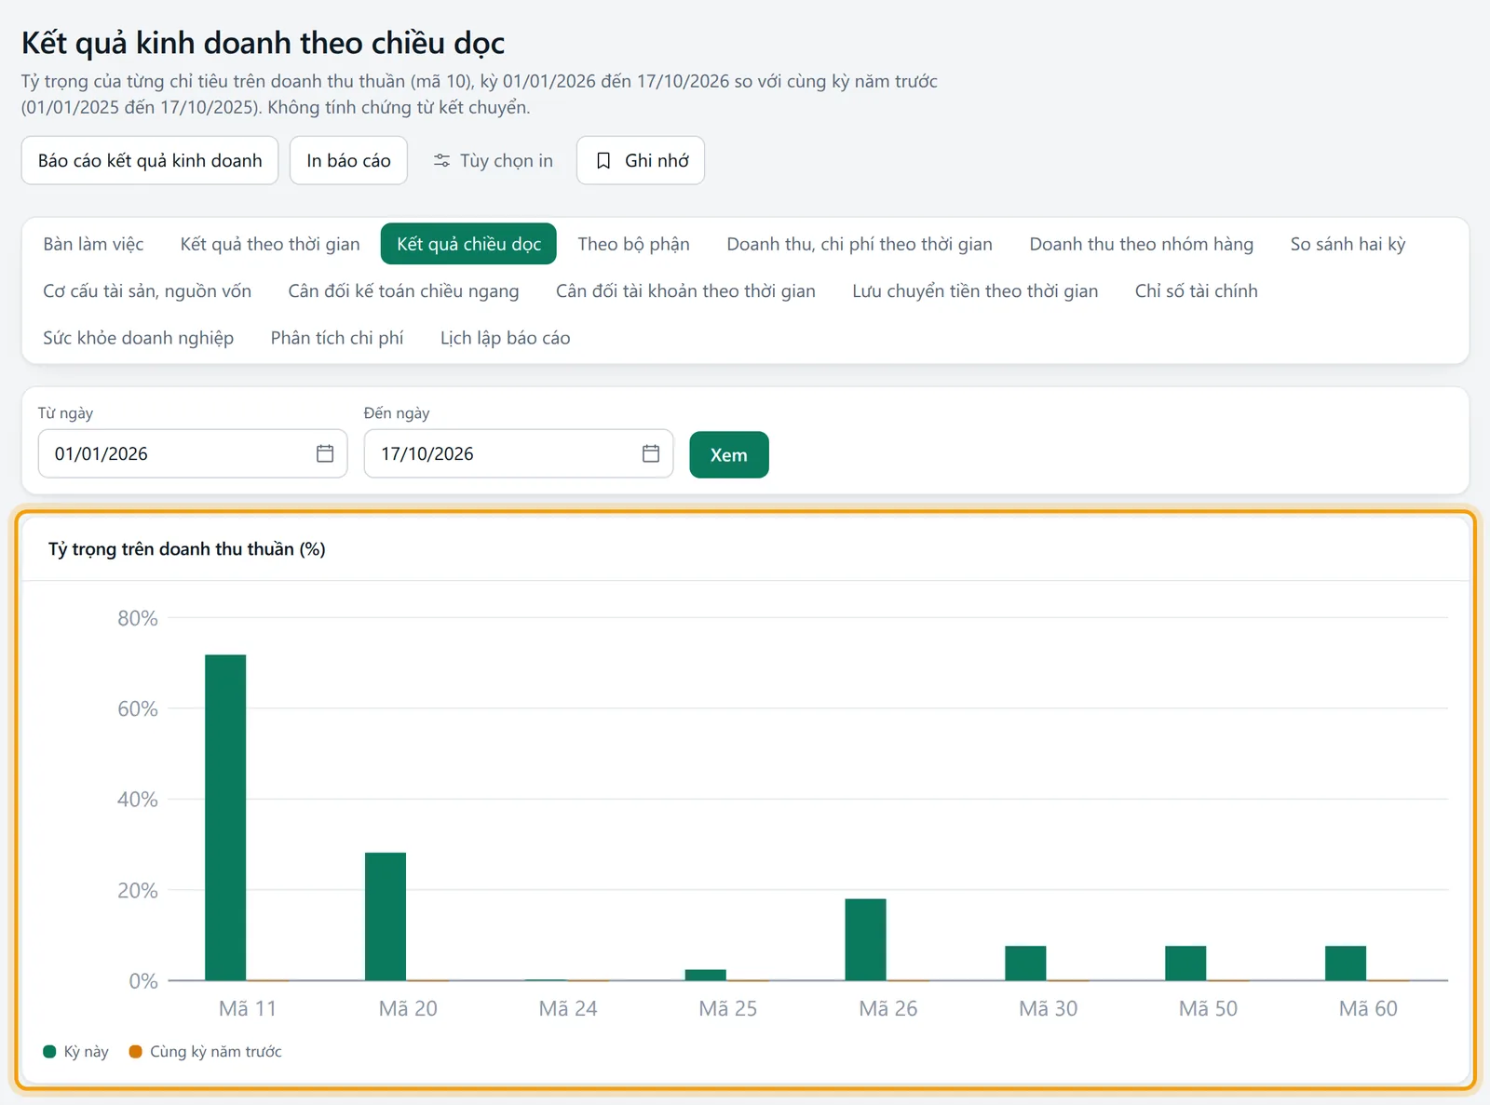Click the Mã 50 green bar
Image resolution: width=1490 pixels, height=1105 pixels.
pyautogui.click(x=1185, y=963)
